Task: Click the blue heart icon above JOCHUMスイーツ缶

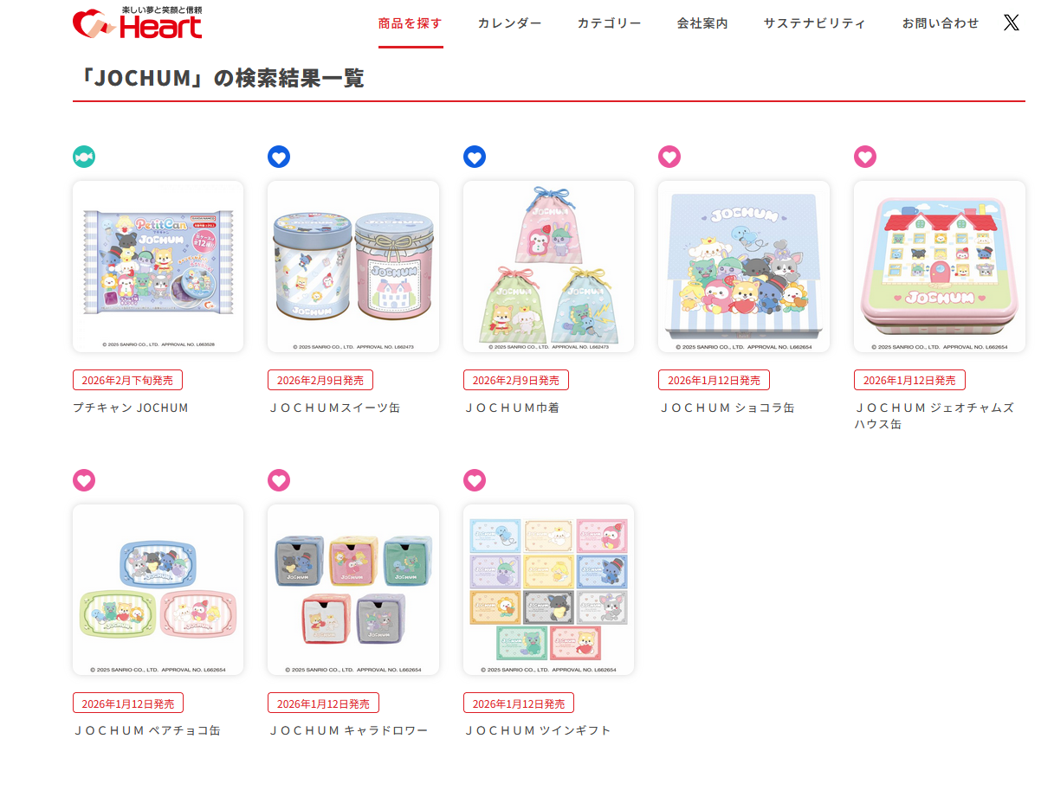Action: [279, 157]
